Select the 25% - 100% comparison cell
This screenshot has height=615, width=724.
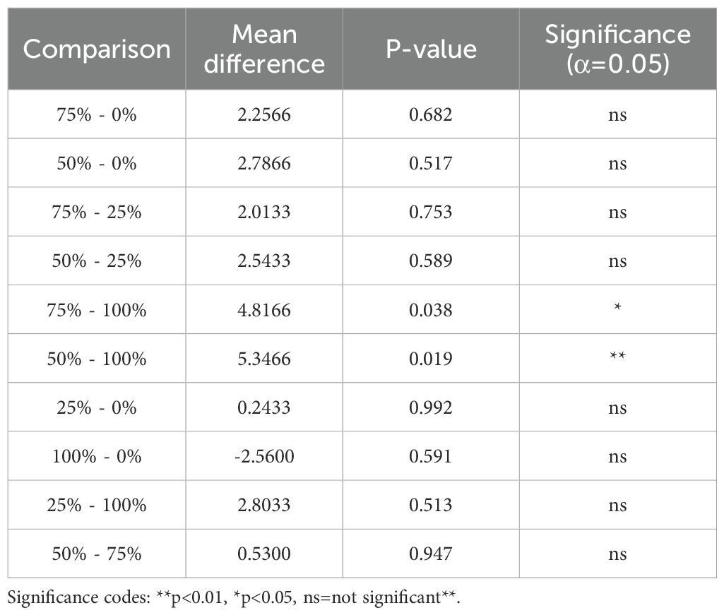[97, 505]
